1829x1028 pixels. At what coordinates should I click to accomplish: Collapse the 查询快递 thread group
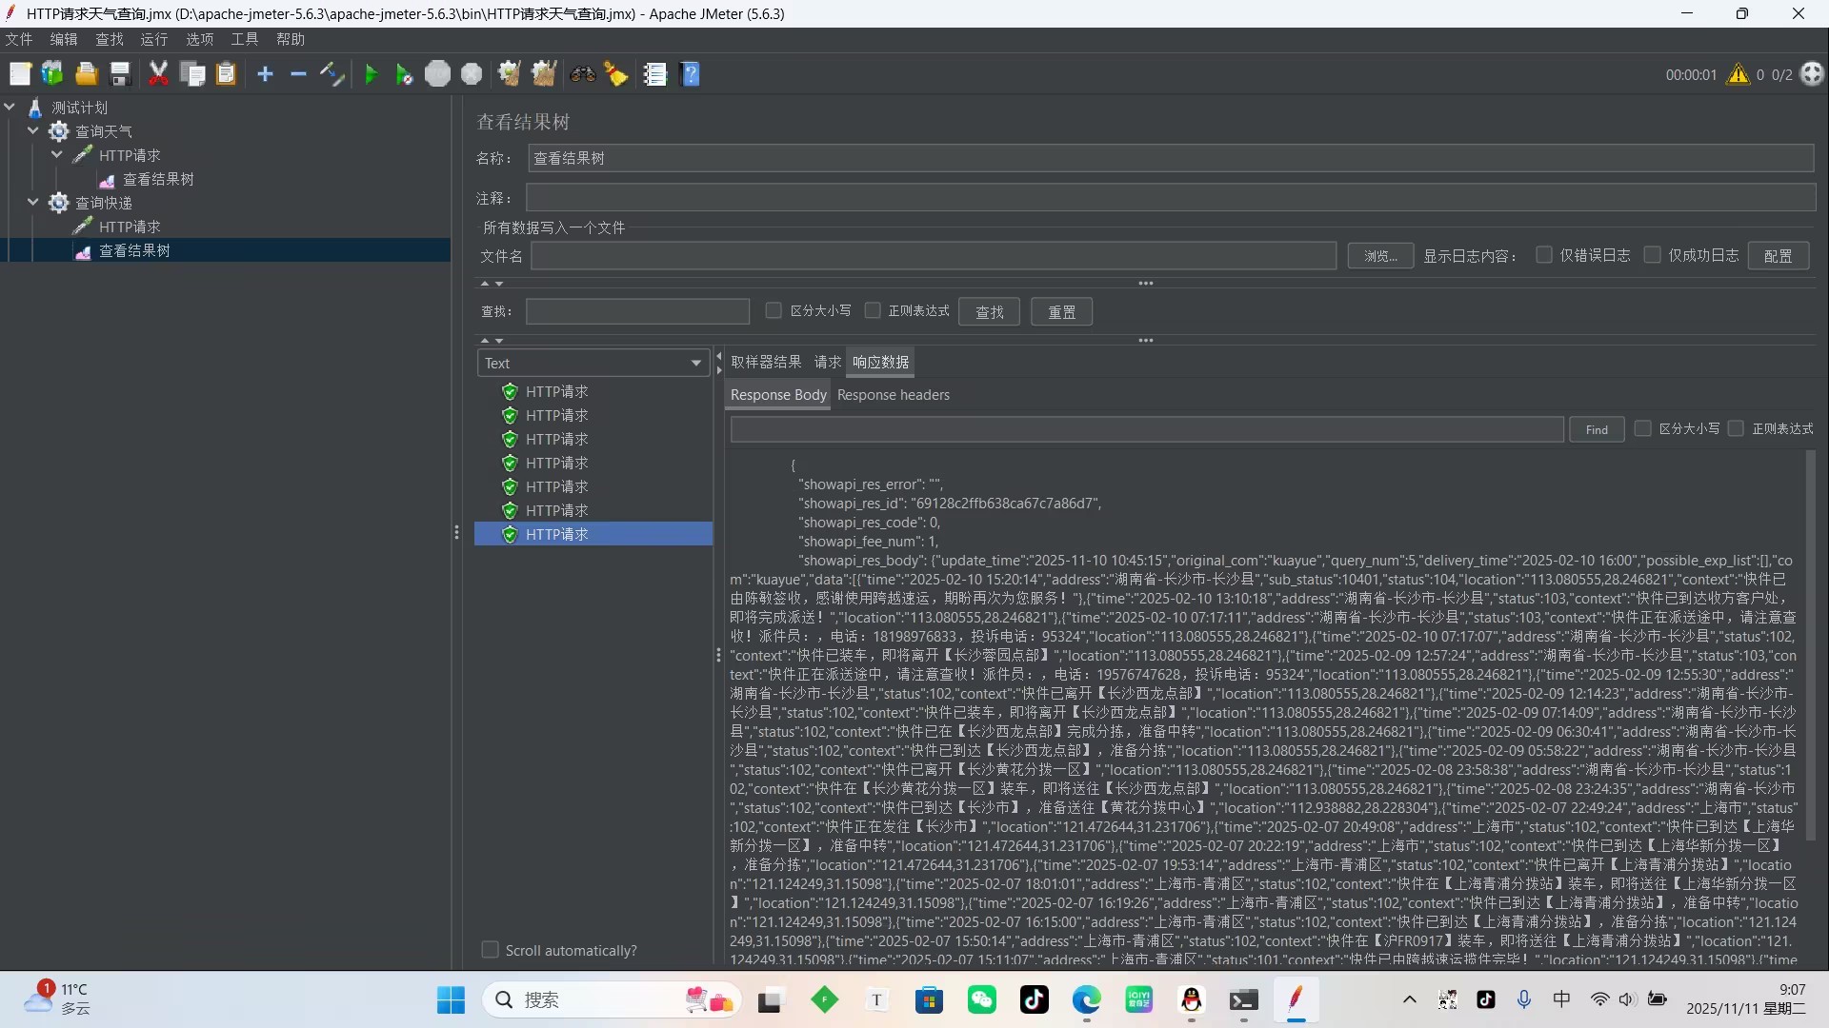point(33,203)
